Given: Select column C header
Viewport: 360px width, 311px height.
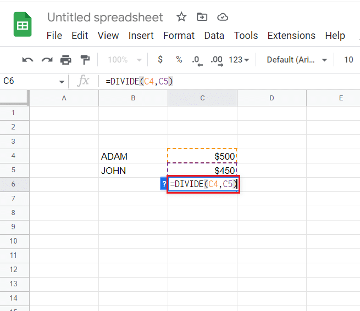Looking at the screenshot, I should point(202,98).
